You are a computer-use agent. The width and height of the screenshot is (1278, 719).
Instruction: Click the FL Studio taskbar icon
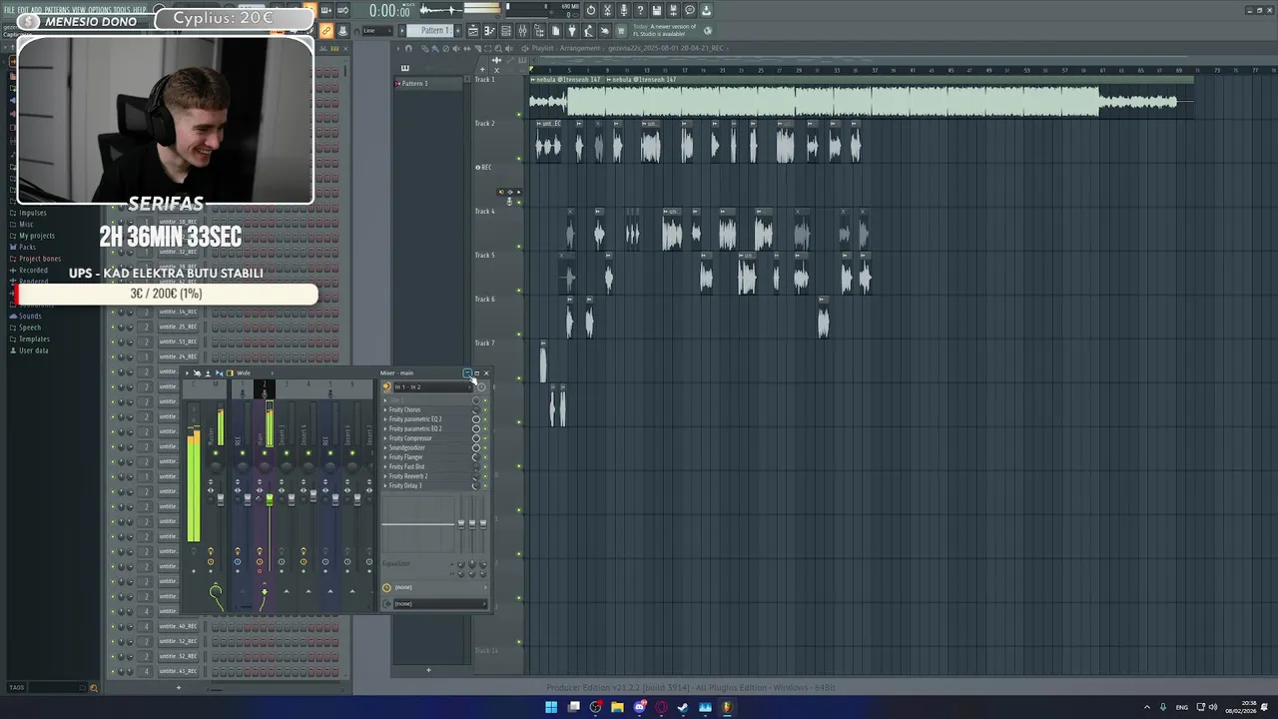[727, 708]
